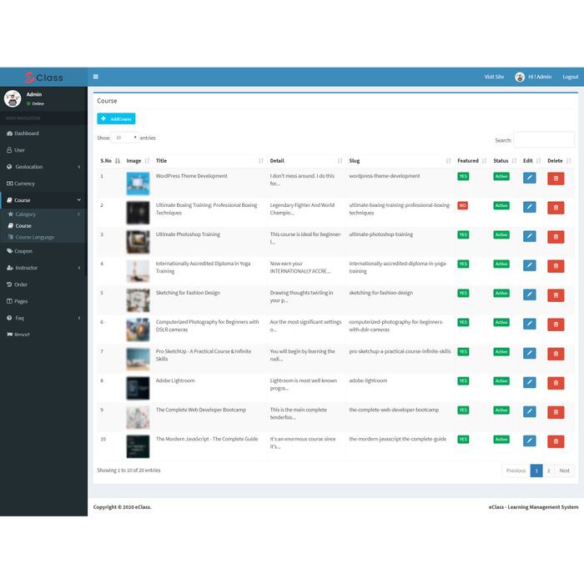584x584 pixels.
Task: Go to page 2 of the table
Action: coord(548,471)
